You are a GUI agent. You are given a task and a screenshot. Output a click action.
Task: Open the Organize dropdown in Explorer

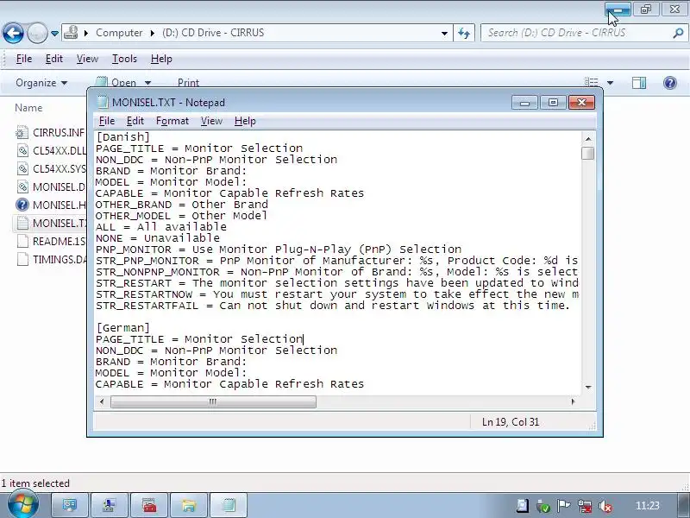click(x=41, y=83)
